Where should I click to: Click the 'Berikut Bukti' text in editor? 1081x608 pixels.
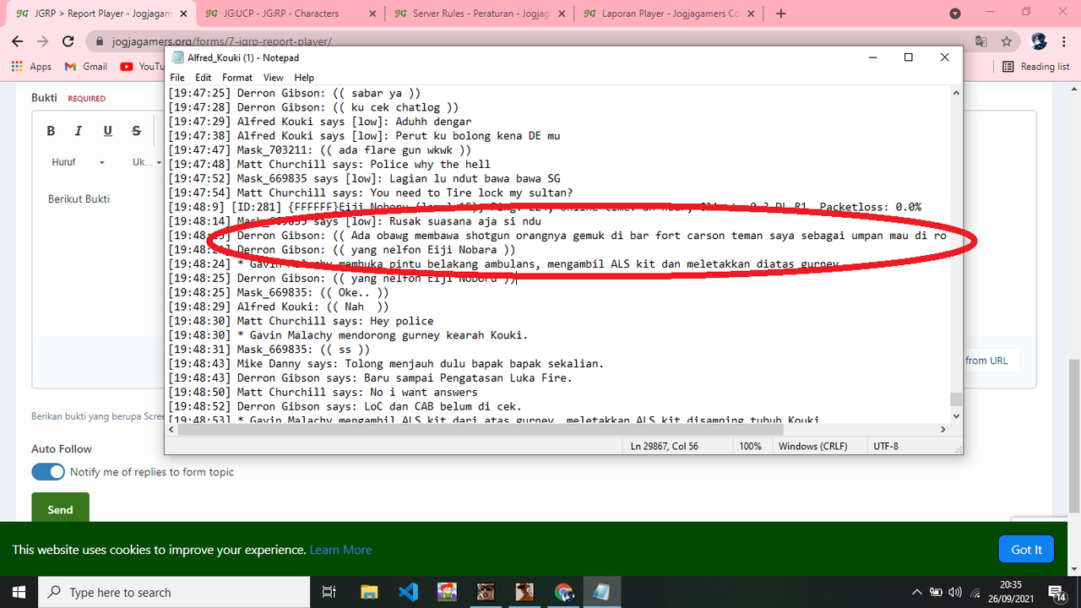[x=79, y=199]
